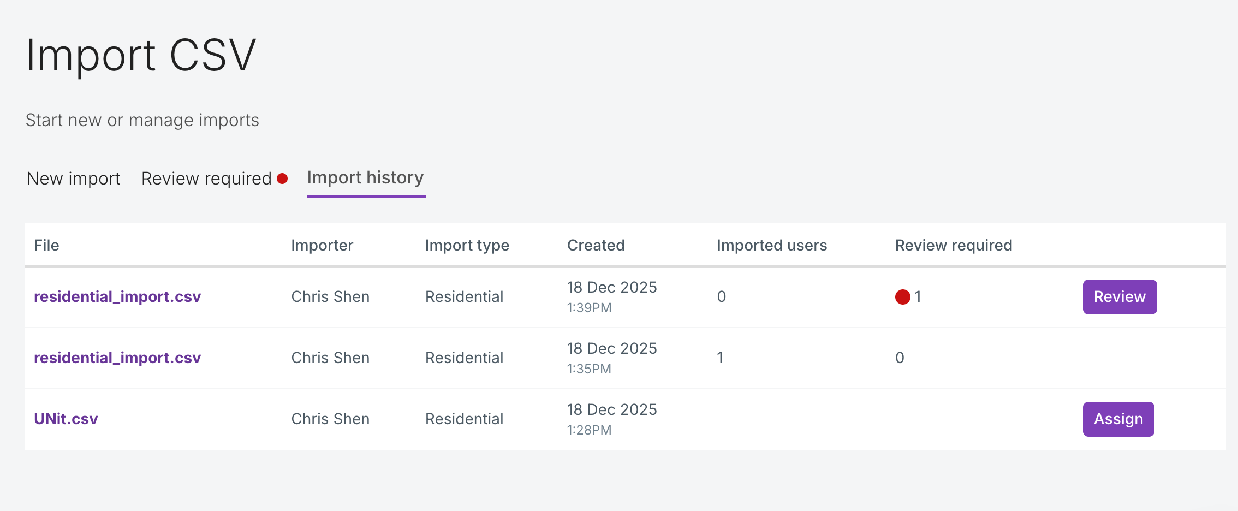Open the UNit.csv file link
The height and width of the screenshot is (511, 1238).
click(x=66, y=419)
